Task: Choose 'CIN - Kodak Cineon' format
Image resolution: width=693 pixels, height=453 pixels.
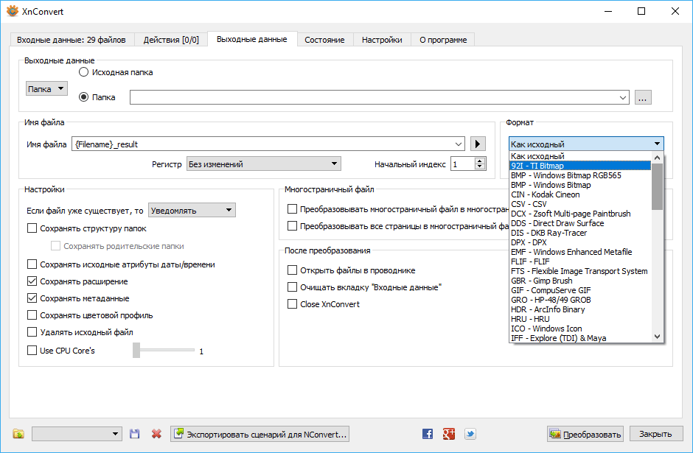Action: tap(580, 194)
